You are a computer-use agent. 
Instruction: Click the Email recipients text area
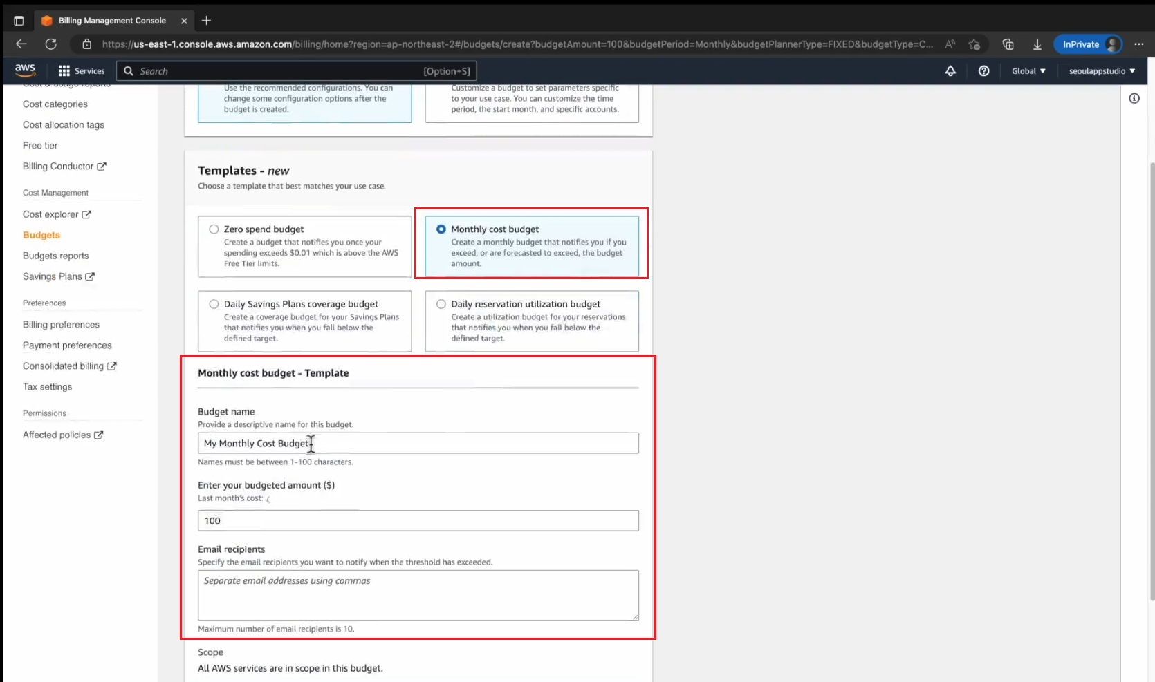click(418, 595)
